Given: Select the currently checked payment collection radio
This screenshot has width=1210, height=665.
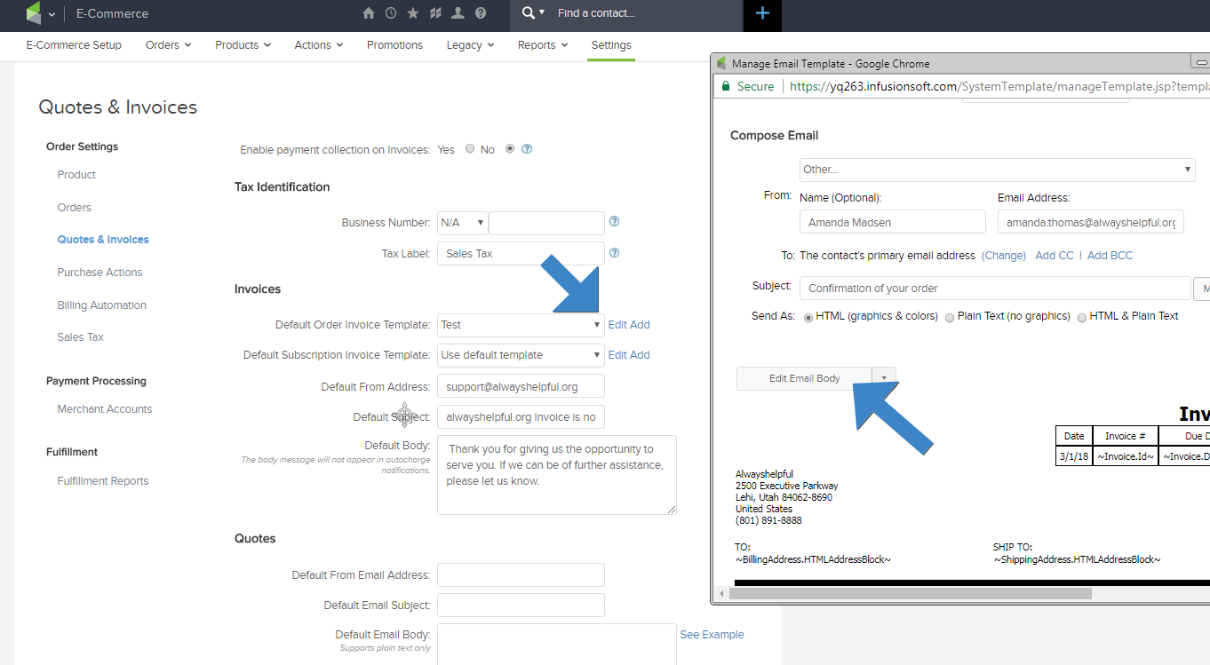Looking at the screenshot, I should 510,149.
